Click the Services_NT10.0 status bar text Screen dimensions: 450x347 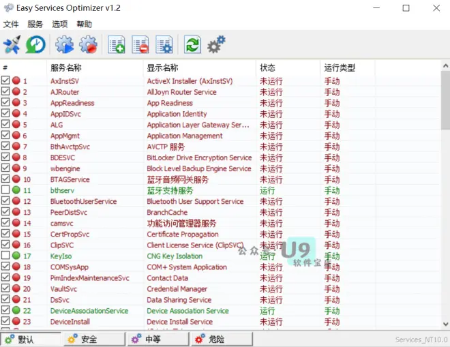click(x=421, y=340)
